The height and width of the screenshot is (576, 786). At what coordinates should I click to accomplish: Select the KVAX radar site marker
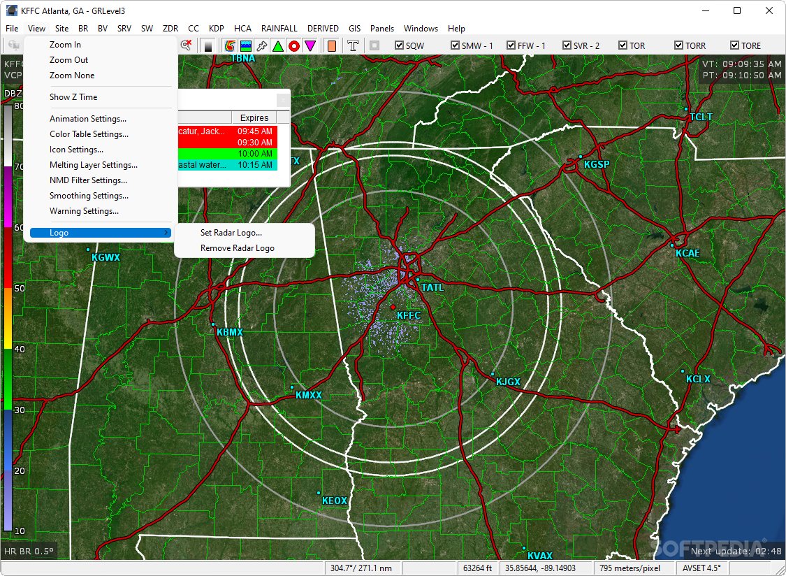(x=524, y=549)
